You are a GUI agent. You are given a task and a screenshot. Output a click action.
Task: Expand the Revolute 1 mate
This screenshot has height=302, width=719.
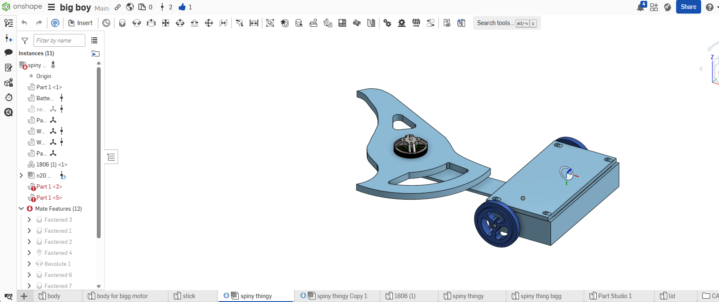[x=29, y=264]
